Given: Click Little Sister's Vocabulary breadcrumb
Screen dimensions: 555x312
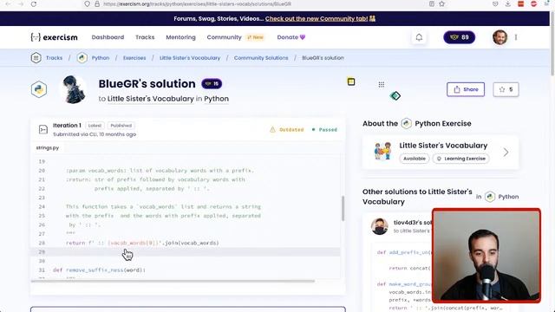Looking at the screenshot, I should pyautogui.click(x=190, y=58).
